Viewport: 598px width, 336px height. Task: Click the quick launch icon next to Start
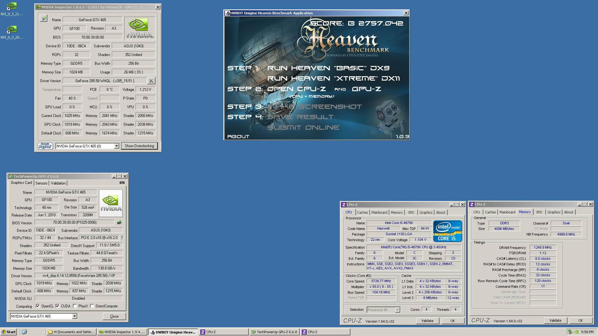(x=25, y=332)
